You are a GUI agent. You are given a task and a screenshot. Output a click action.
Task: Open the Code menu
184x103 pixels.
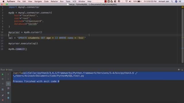point(46,1)
